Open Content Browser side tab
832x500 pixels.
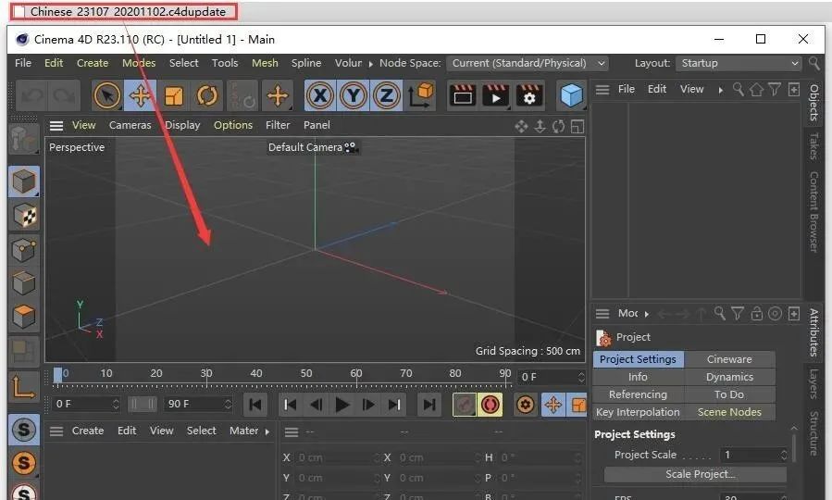tap(813, 211)
